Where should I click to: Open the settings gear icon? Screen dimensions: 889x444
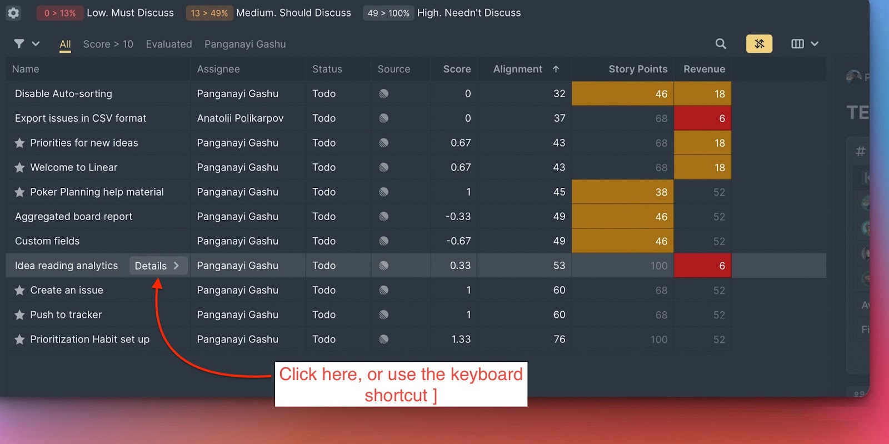point(13,13)
